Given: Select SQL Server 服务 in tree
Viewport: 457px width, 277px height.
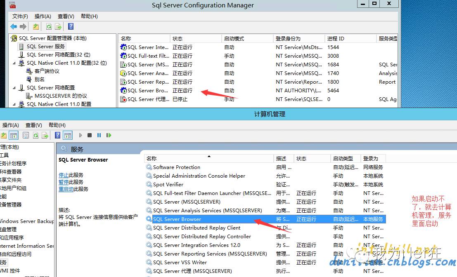Looking at the screenshot, I should click(x=46, y=47).
